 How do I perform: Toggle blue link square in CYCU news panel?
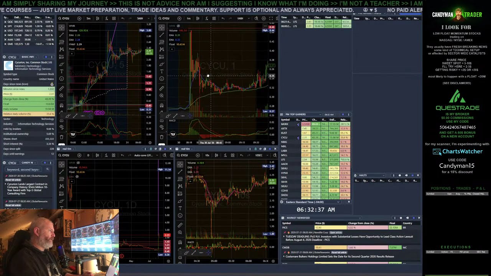(x=45, y=163)
